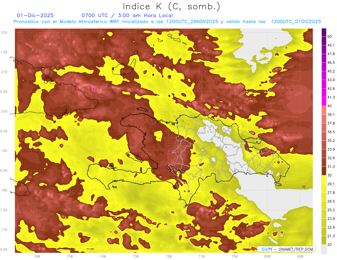Click the colorbar value '46.5'

tap(331, 63)
